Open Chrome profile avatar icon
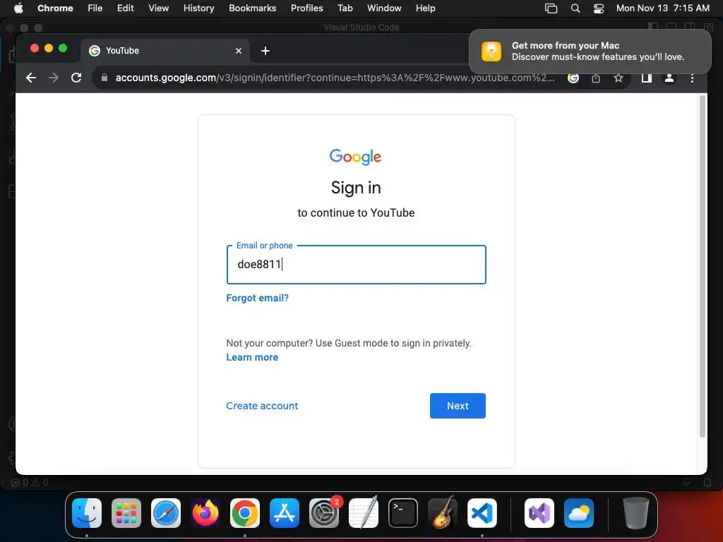 [x=669, y=78]
